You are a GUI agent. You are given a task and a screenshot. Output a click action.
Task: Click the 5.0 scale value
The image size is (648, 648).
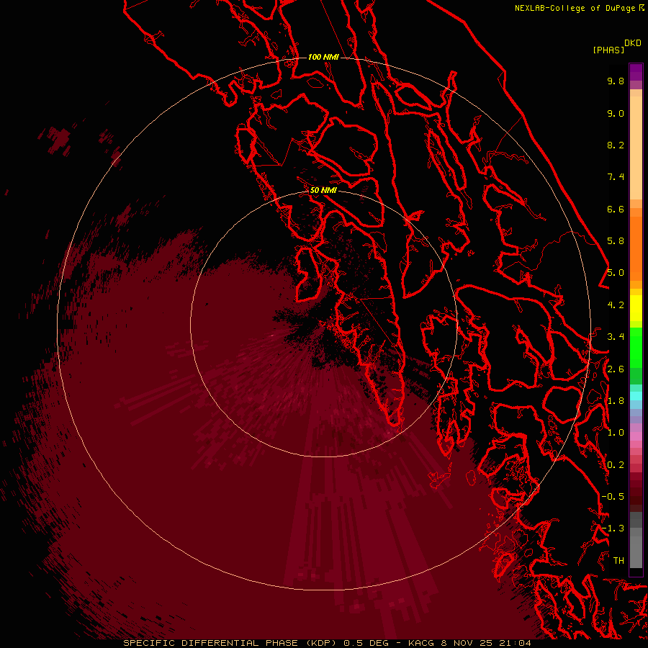point(616,273)
